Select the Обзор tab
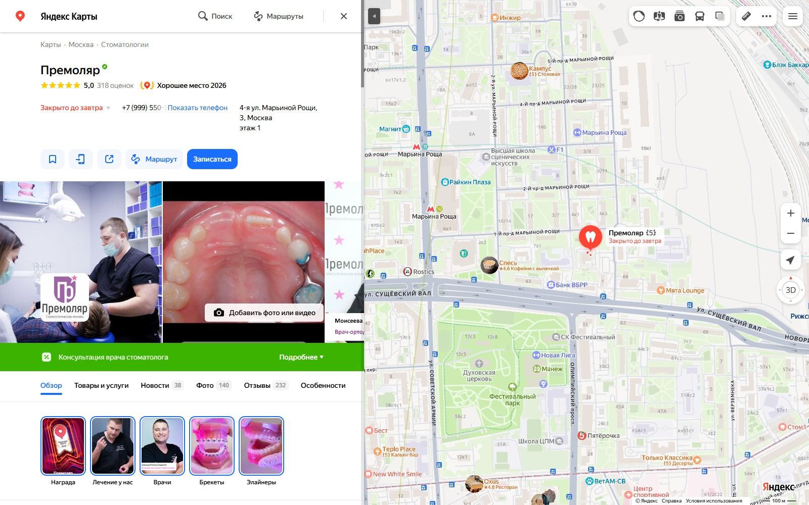 click(x=51, y=385)
